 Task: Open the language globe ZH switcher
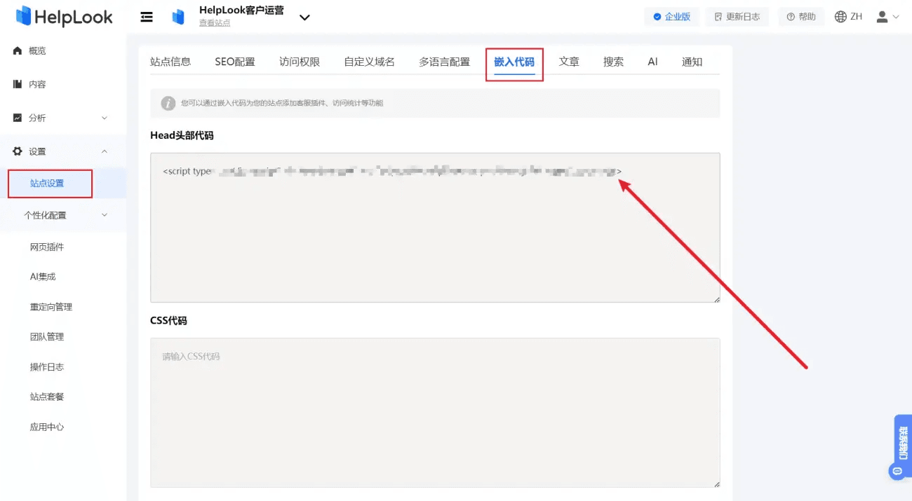coord(848,17)
